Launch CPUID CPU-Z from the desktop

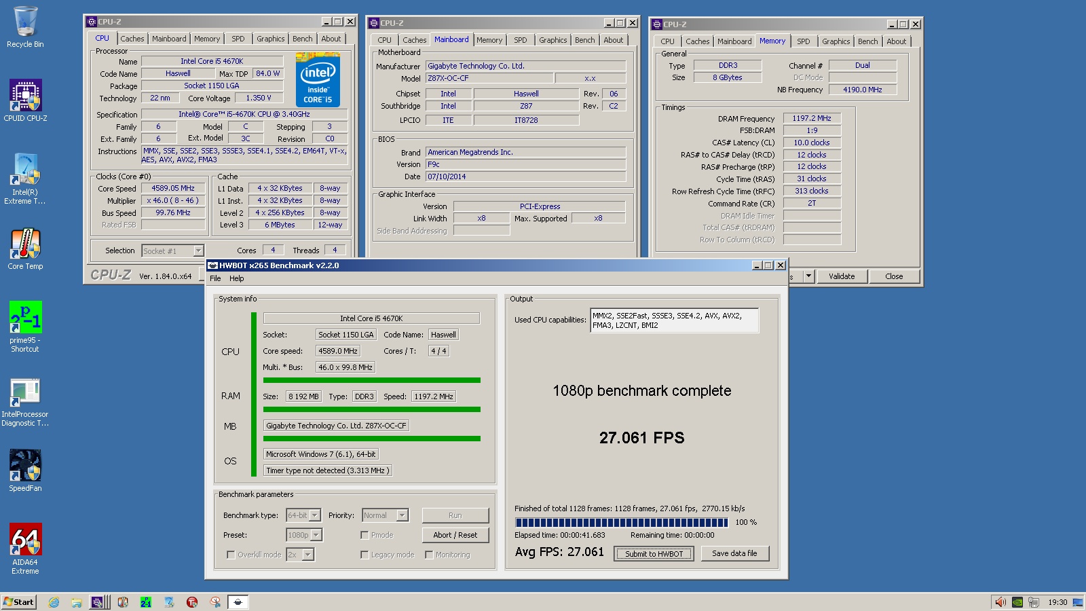pyautogui.click(x=25, y=100)
